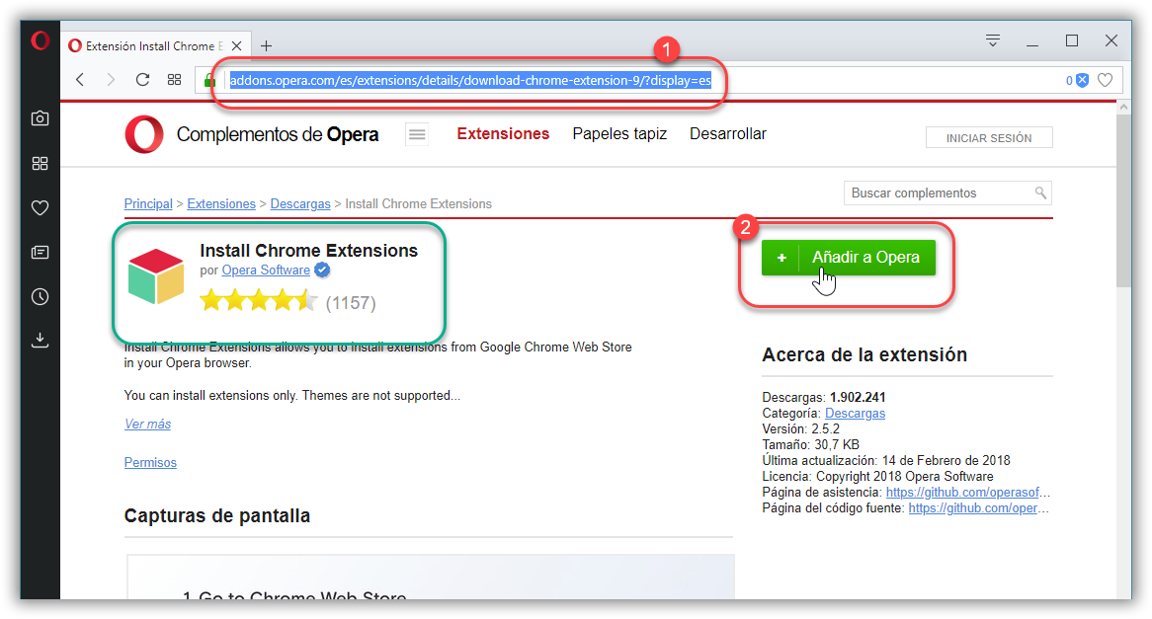Bookmark this page with heart icon
1152x619 pixels.
[x=1105, y=80]
